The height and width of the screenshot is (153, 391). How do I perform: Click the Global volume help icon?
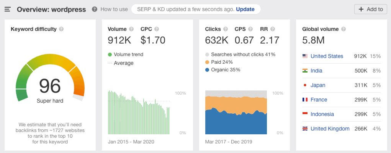click(344, 29)
